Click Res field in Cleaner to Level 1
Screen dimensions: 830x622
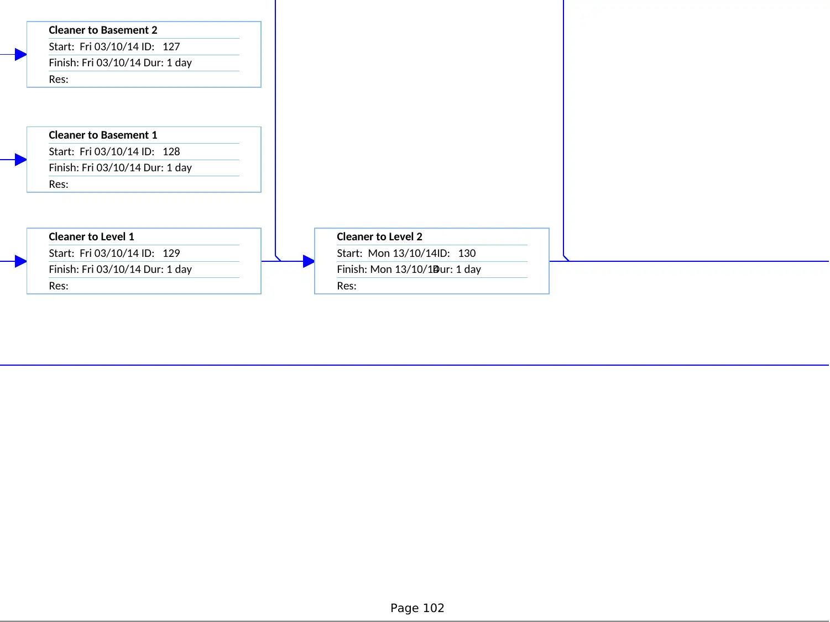[144, 286]
